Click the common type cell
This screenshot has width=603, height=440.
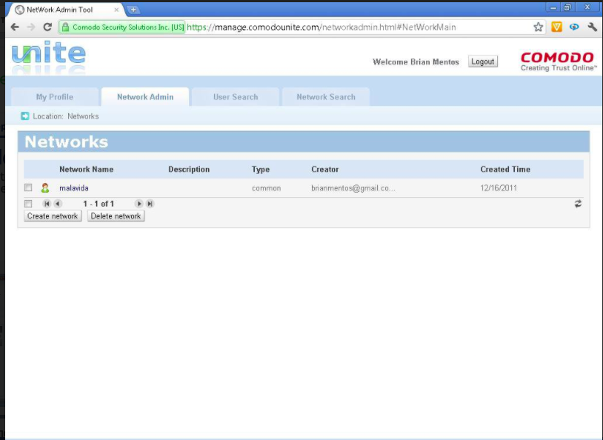pyautogui.click(x=266, y=188)
